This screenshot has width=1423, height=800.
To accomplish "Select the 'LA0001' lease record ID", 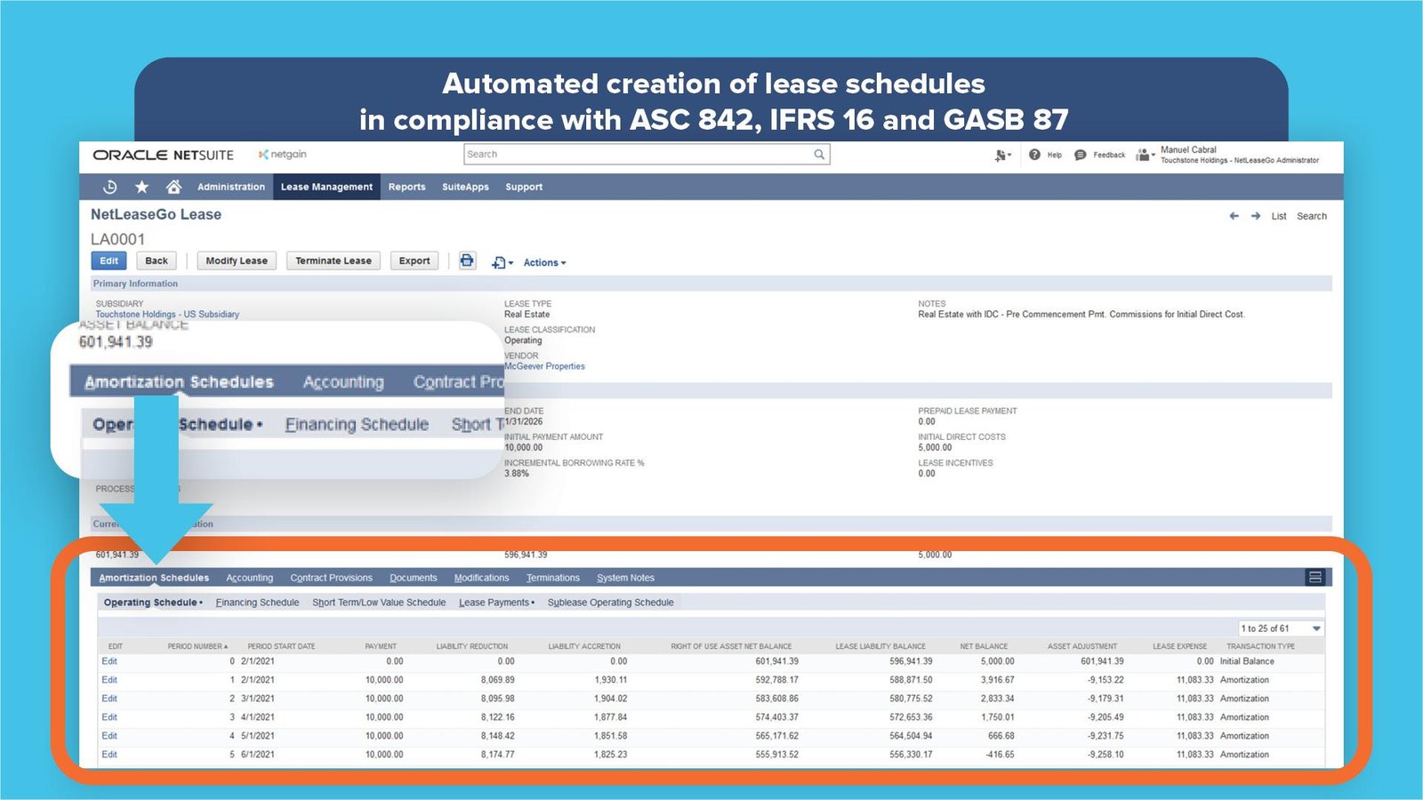I will click(117, 239).
